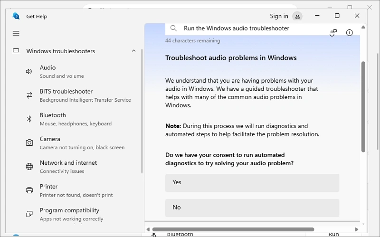Click the BITS troubleshooter arrows icon
380x237 pixels.
(29, 95)
